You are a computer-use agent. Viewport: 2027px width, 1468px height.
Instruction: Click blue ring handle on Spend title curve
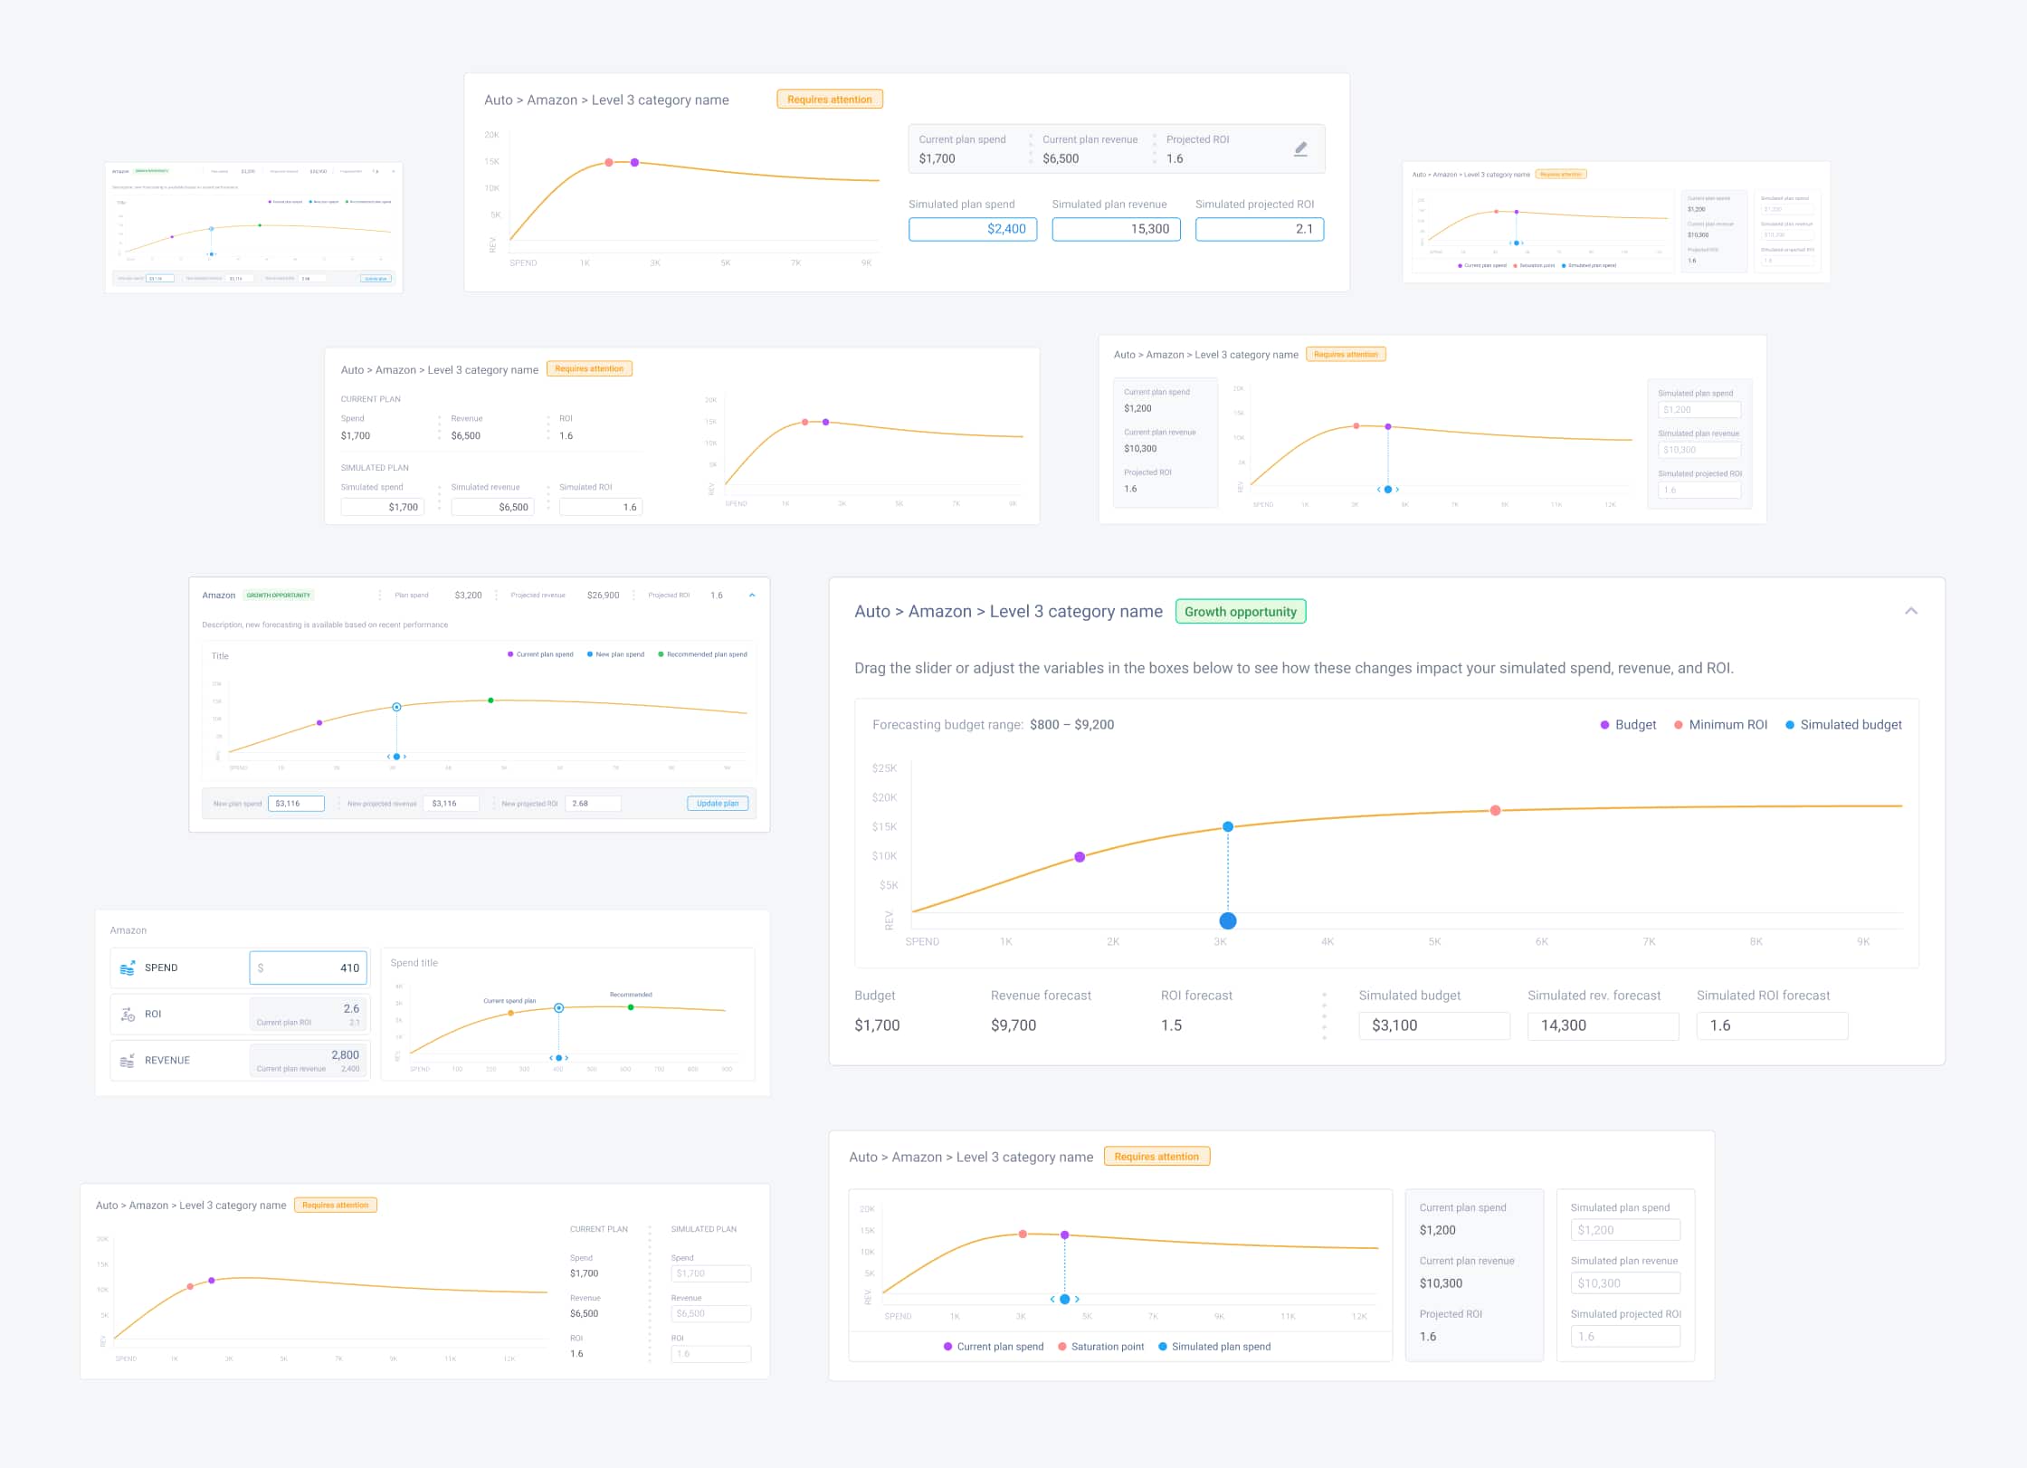point(559,1008)
